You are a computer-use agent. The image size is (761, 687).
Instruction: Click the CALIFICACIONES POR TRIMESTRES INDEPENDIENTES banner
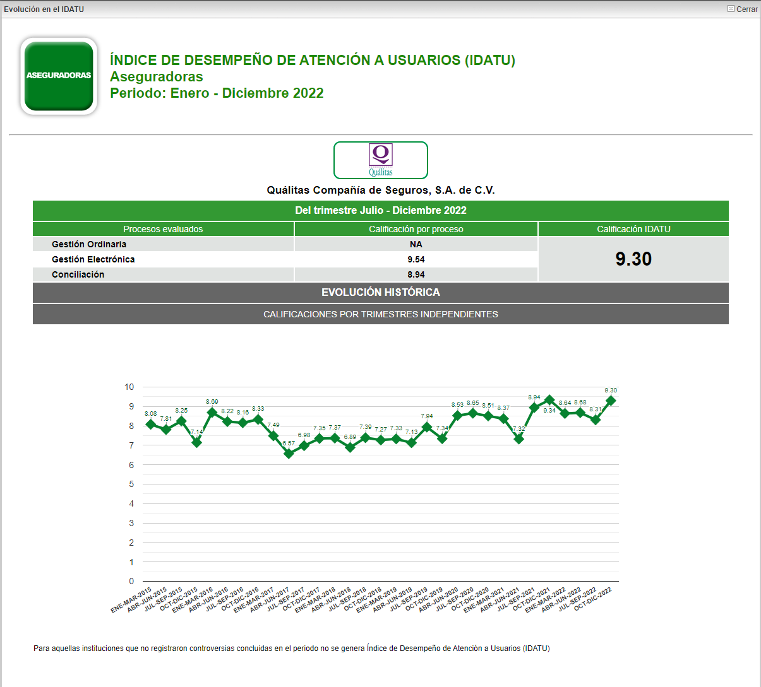pos(381,314)
